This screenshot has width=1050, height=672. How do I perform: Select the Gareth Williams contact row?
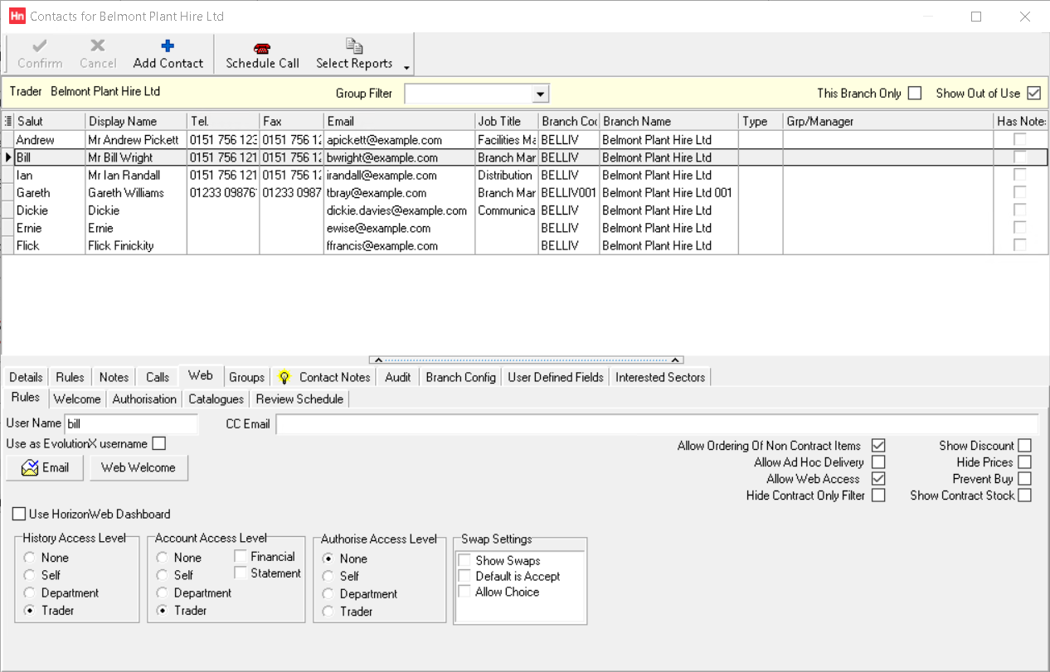pos(524,193)
